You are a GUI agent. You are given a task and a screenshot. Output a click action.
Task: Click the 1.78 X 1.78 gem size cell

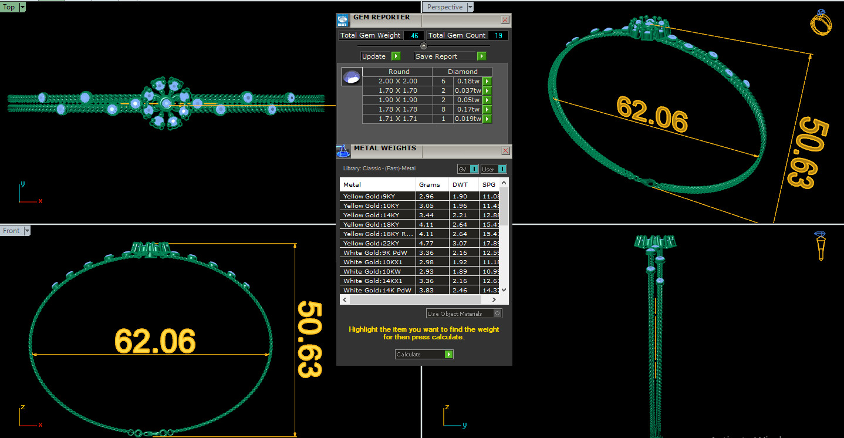[397, 109]
